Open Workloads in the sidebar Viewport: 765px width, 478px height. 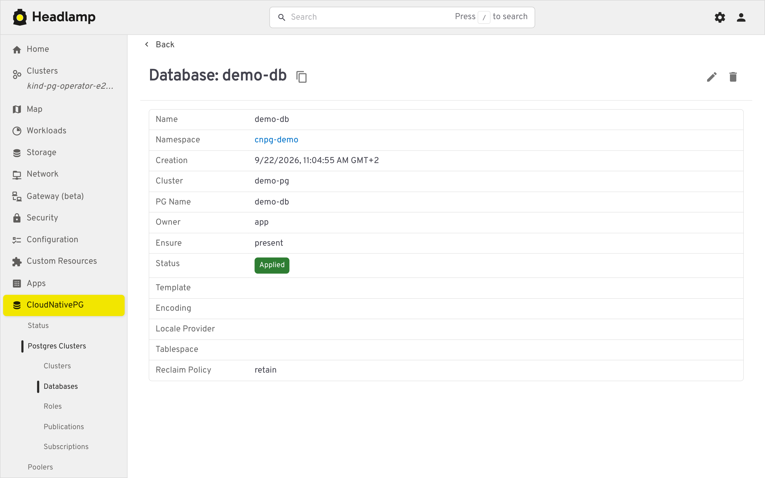click(64, 131)
